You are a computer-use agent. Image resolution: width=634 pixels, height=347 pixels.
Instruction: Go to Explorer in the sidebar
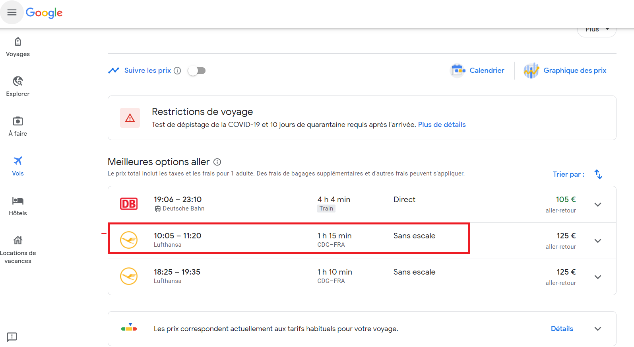pyautogui.click(x=18, y=87)
